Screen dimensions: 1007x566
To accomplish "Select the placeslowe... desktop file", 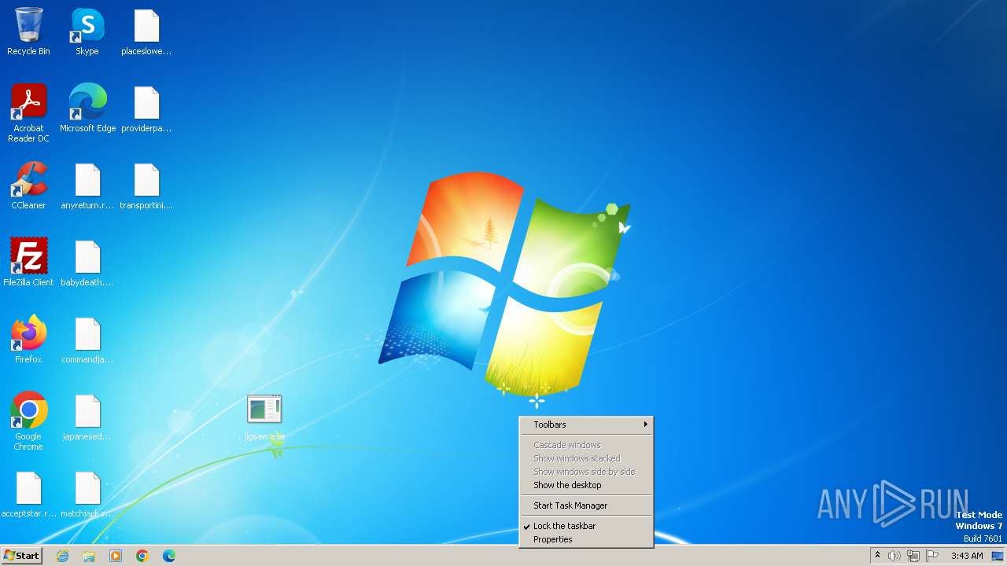I will [146, 32].
